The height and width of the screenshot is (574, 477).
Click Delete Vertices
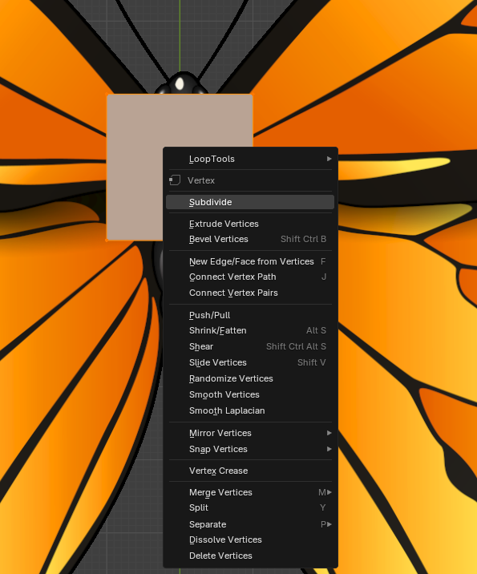(x=250, y=556)
